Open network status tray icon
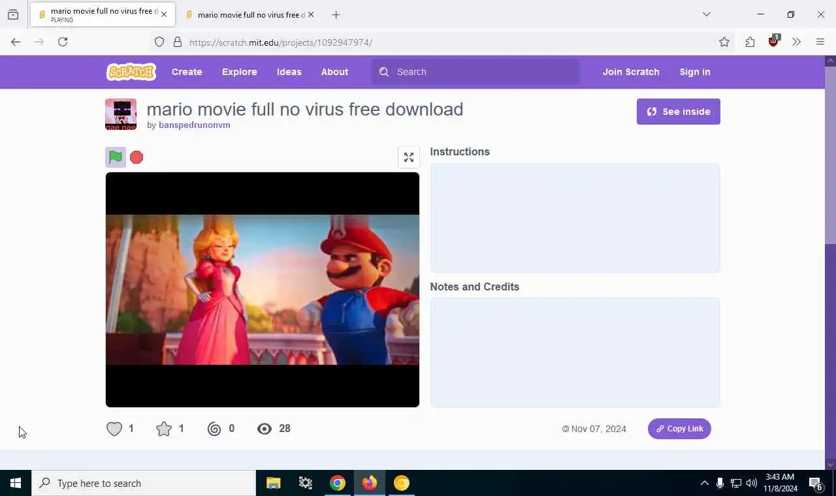The image size is (836, 496). (x=736, y=483)
